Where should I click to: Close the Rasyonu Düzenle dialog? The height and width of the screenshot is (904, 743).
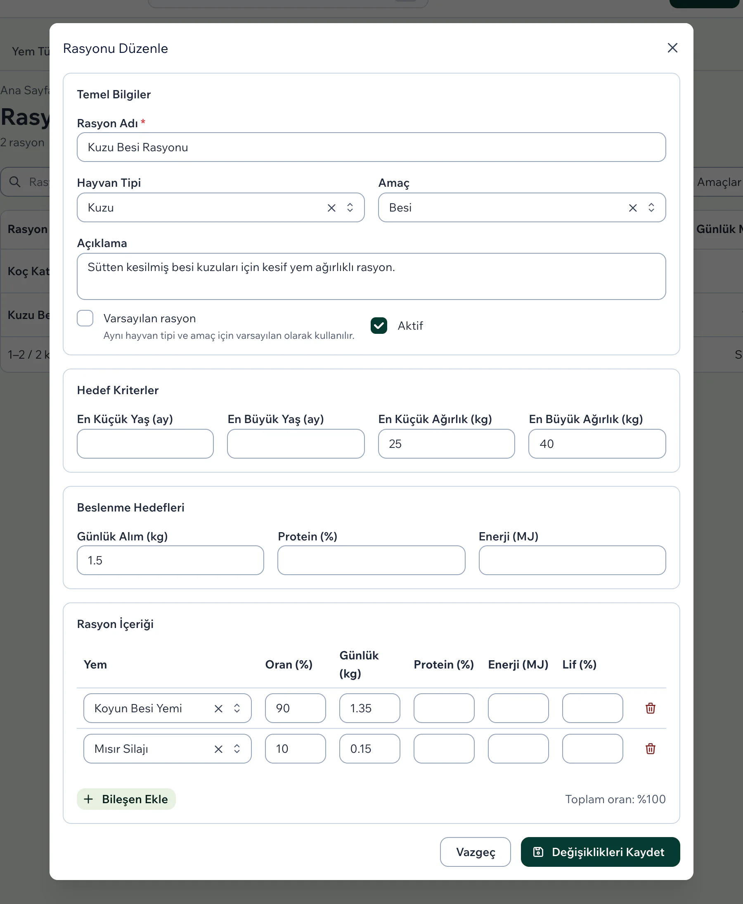point(672,48)
